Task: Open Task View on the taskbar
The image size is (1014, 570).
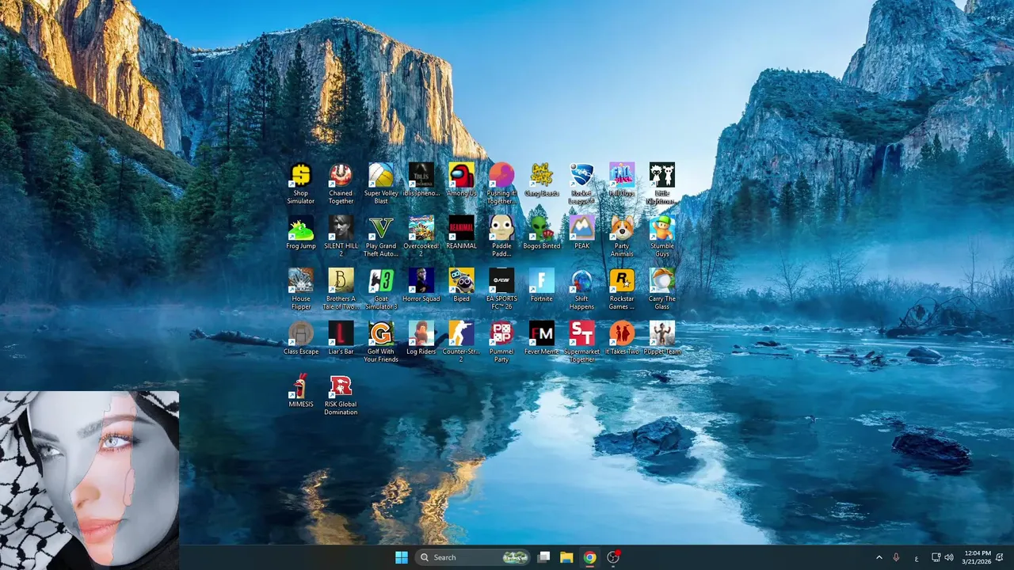Action: [543, 557]
